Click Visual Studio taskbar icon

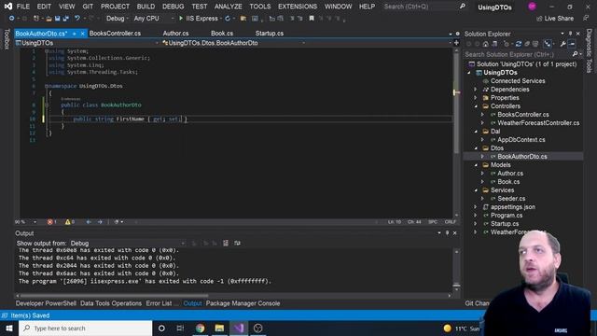click(x=239, y=329)
